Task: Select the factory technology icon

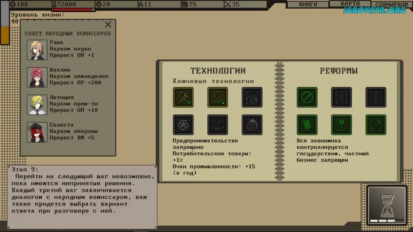Action: point(252,97)
